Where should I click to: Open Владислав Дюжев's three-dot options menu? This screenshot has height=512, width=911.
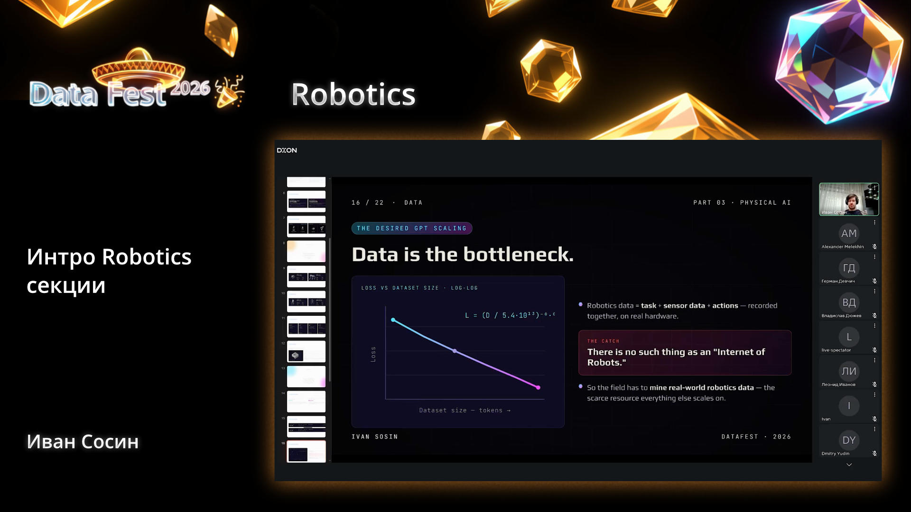[x=874, y=292]
